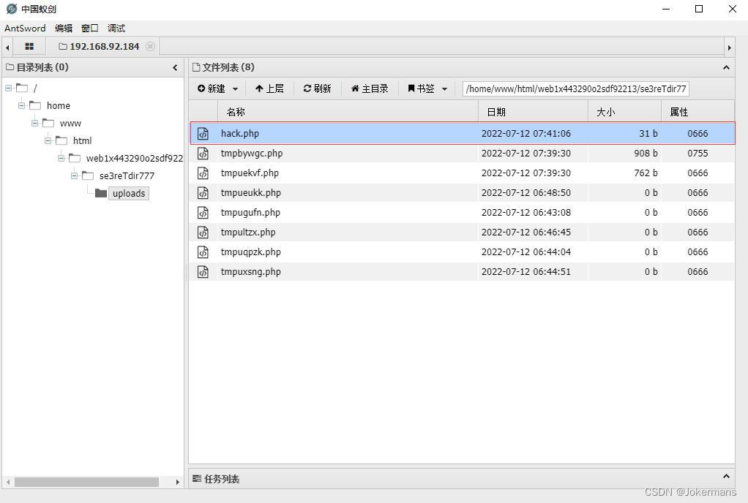The height and width of the screenshot is (503, 748).
Task: Click the uploads folder icon
Action: tap(101, 193)
